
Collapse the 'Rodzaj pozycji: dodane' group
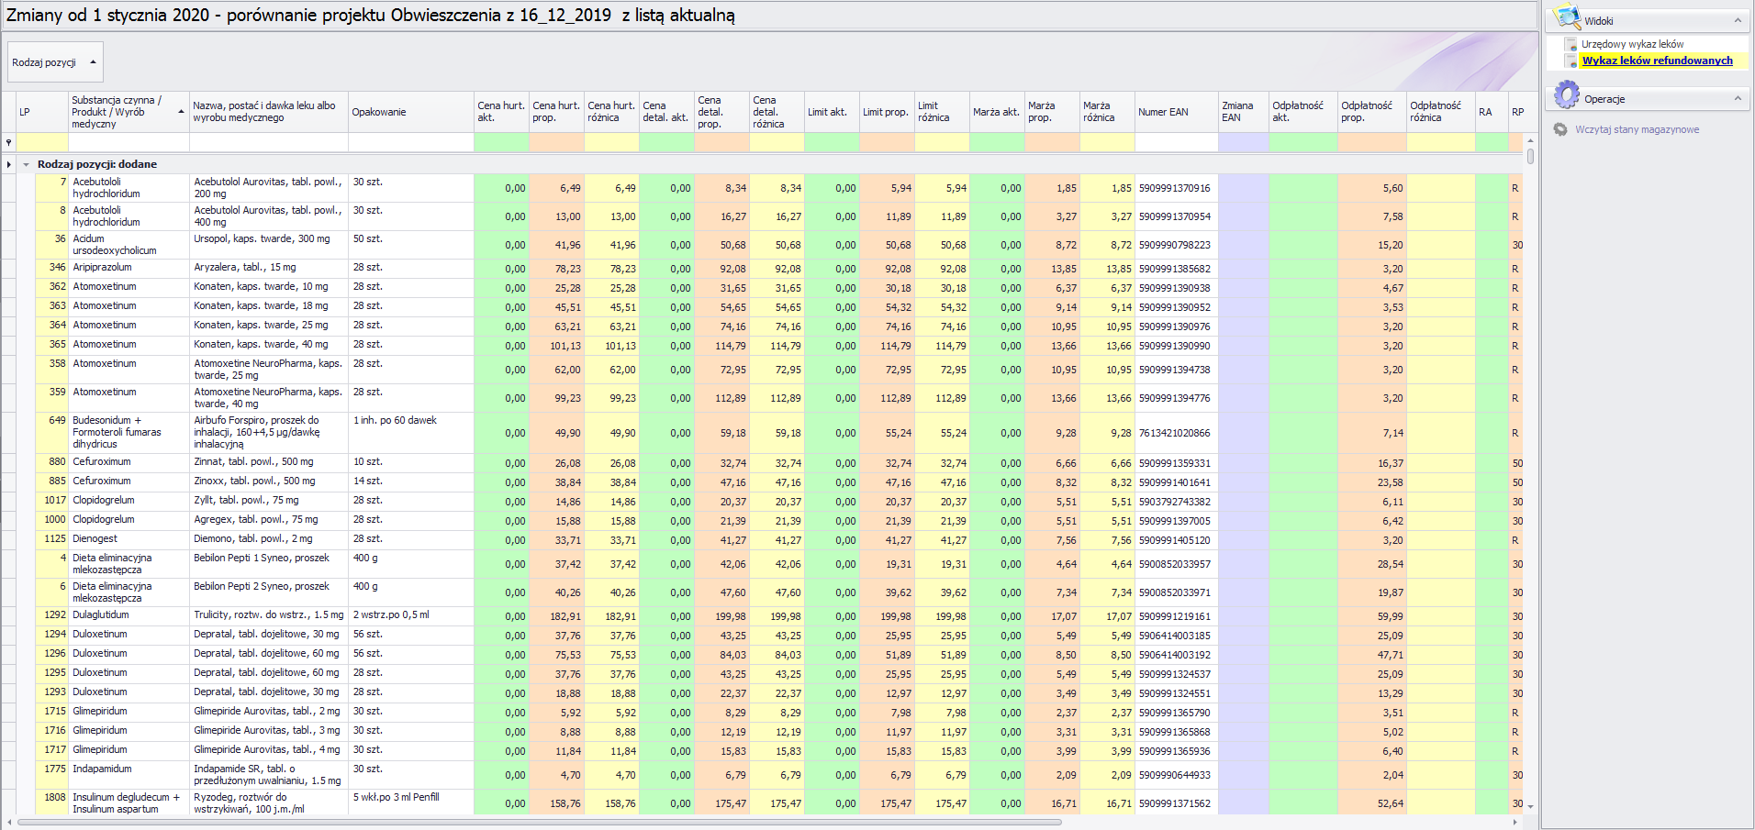pyautogui.click(x=27, y=164)
